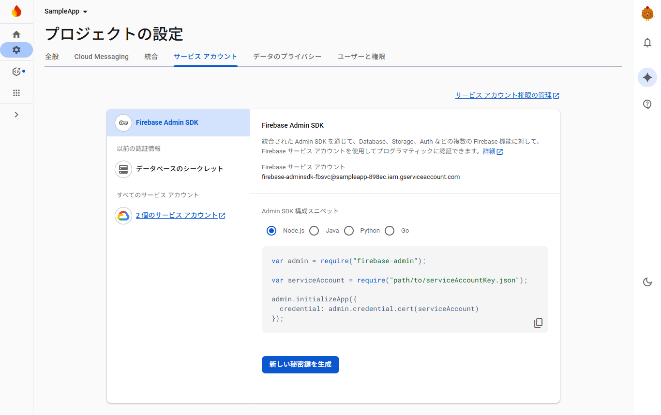The width and height of the screenshot is (661, 415).
Task: Click the help question mark icon
Action: [x=647, y=104]
